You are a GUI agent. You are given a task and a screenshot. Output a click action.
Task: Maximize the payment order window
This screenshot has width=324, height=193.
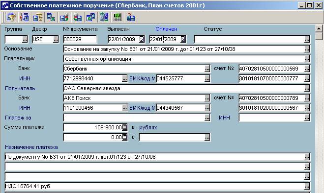click(310, 5)
